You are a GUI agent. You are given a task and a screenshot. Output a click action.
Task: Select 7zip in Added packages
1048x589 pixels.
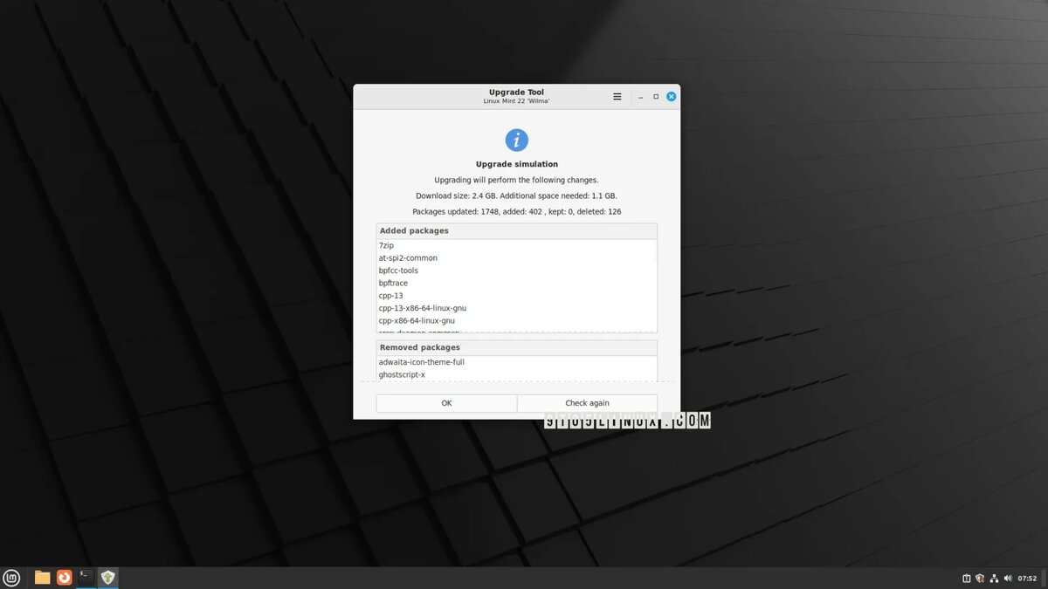coord(517,246)
